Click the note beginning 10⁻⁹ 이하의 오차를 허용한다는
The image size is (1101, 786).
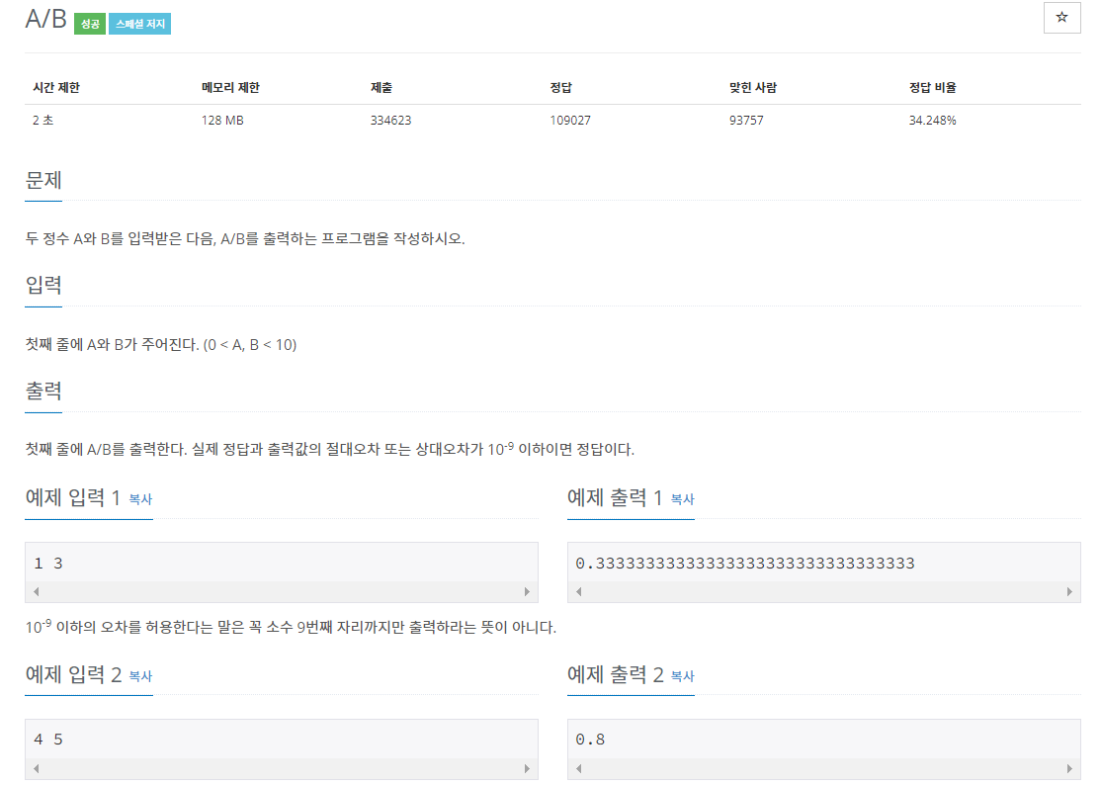point(291,627)
